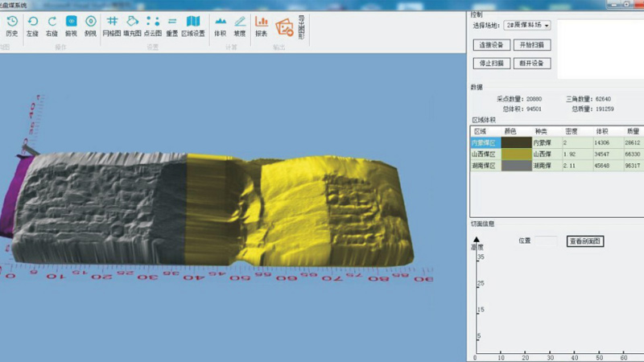Export the image using the picture icon
644x362 pixels.
(x=284, y=27)
